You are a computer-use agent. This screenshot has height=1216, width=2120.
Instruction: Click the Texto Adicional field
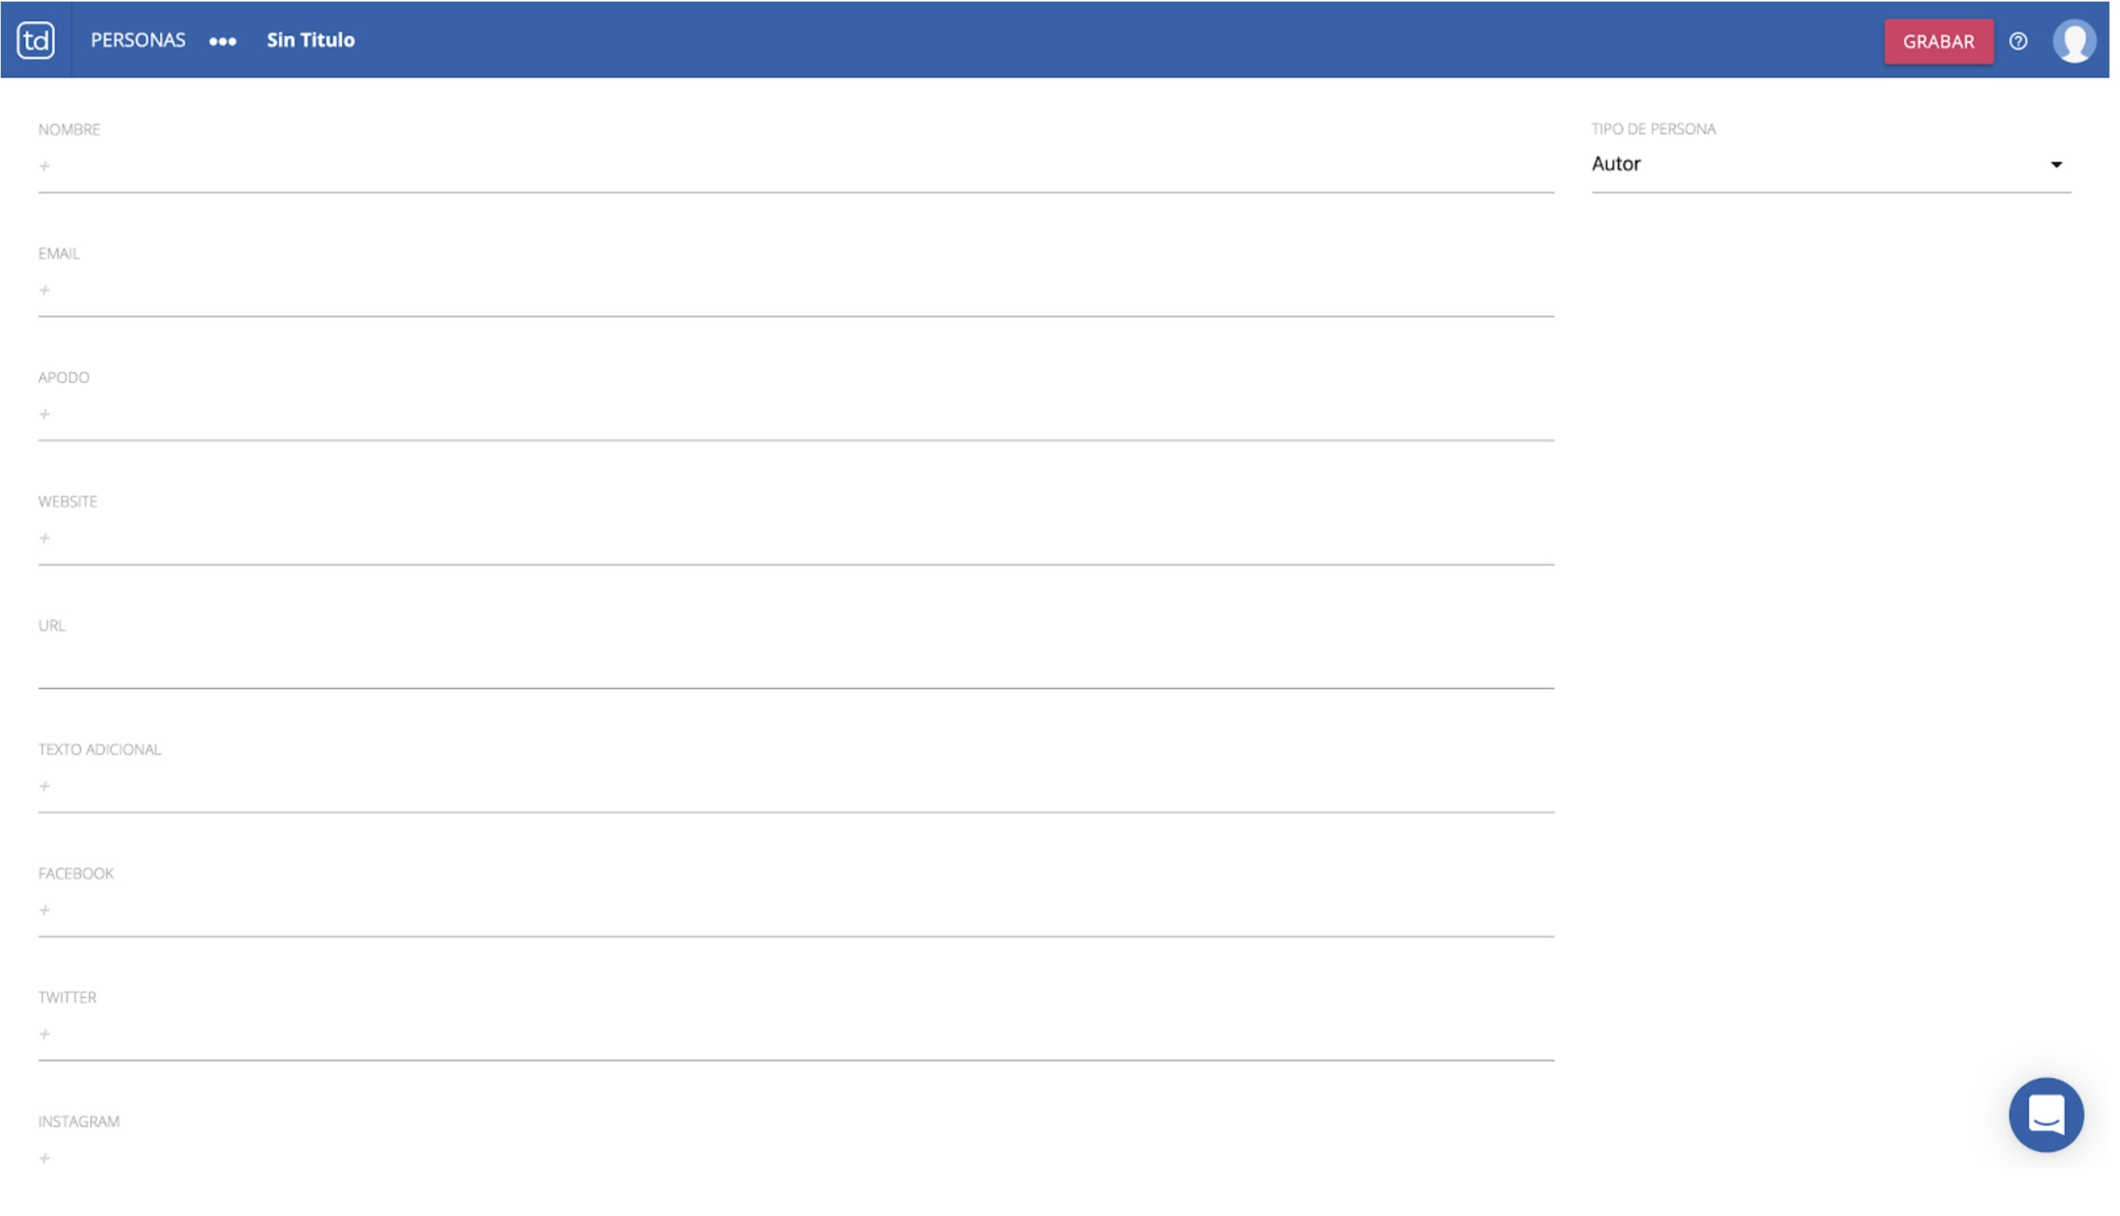795,787
